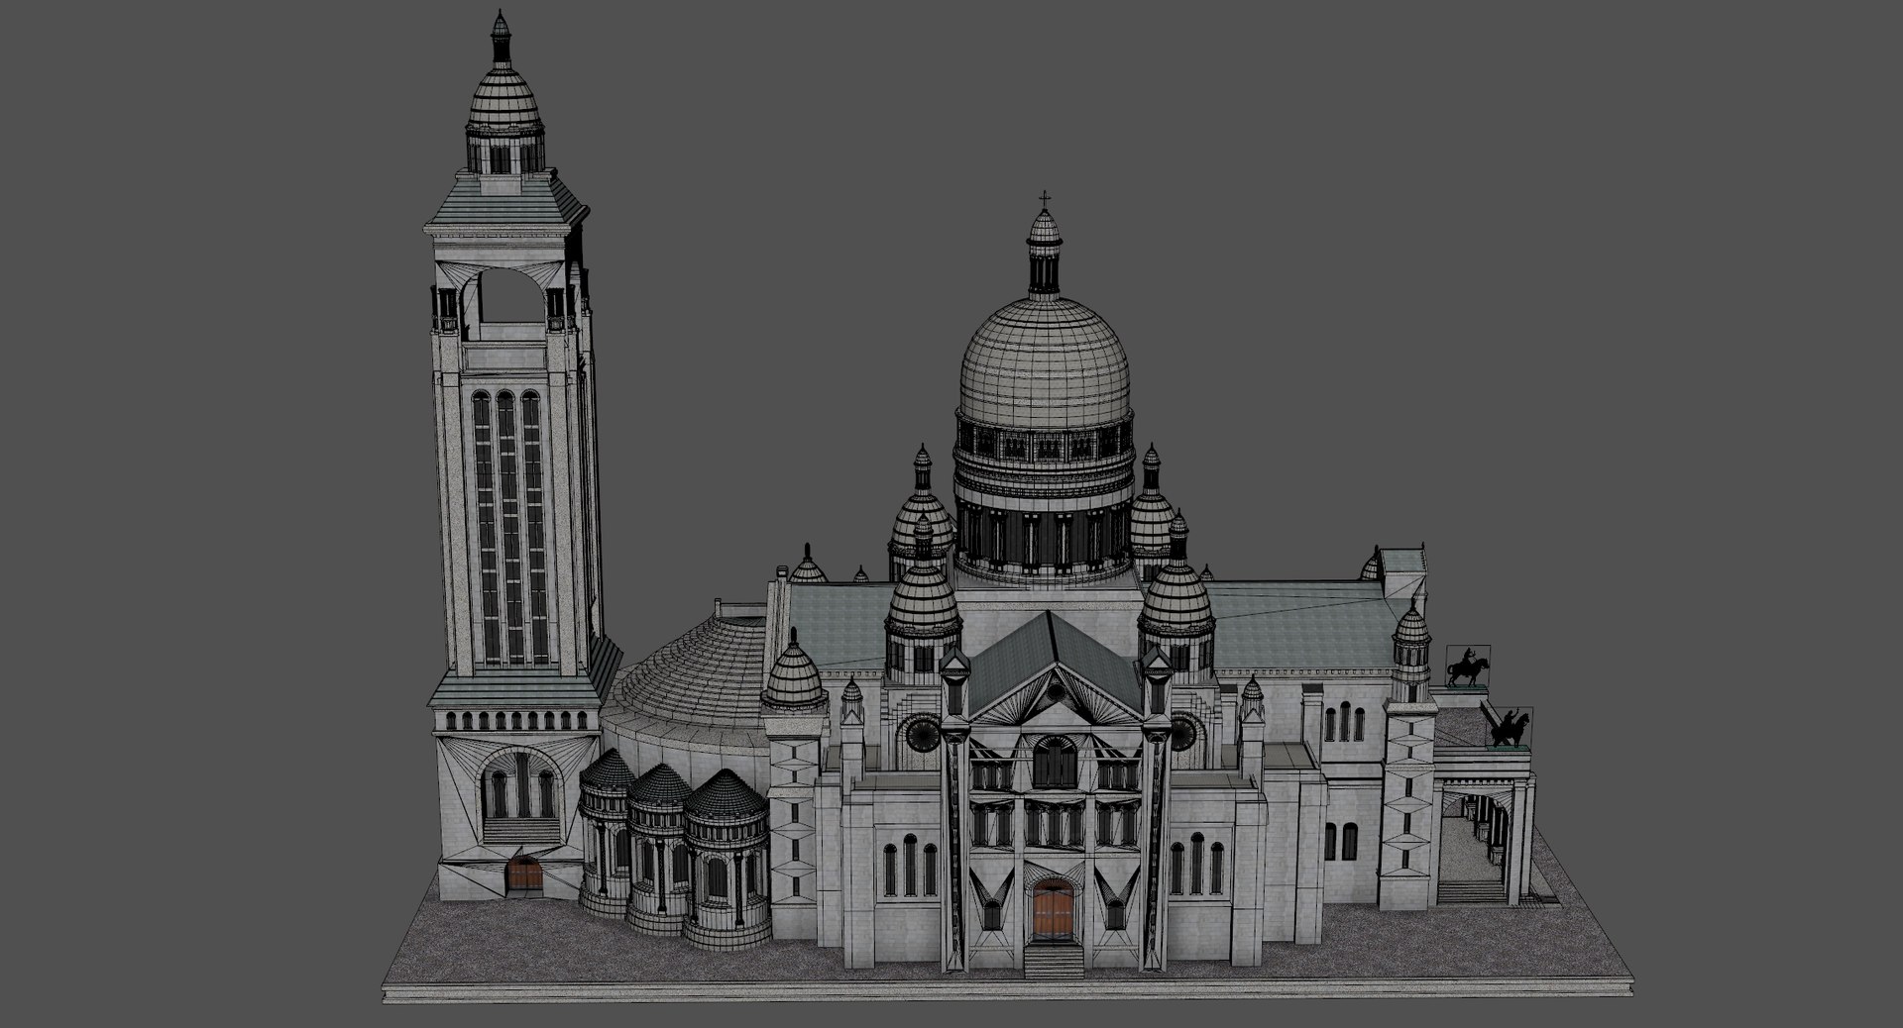Click the triangular pediment above the central entrance
The height and width of the screenshot is (1028, 1903).
pyautogui.click(x=1054, y=696)
